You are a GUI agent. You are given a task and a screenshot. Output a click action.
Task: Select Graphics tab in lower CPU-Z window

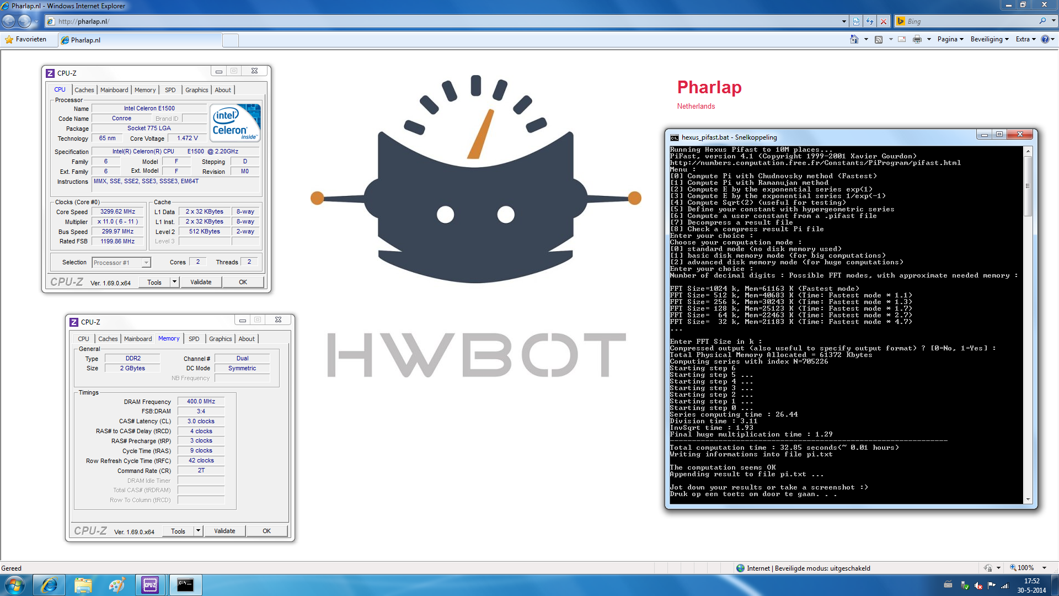click(x=221, y=339)
